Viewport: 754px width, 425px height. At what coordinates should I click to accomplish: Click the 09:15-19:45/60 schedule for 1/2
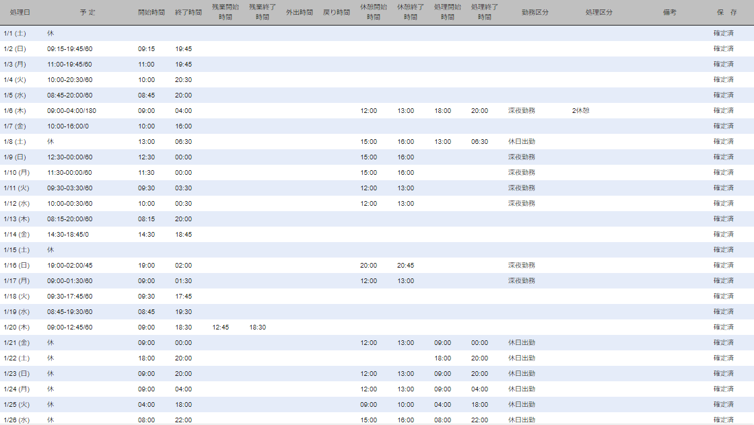point(69,48)
